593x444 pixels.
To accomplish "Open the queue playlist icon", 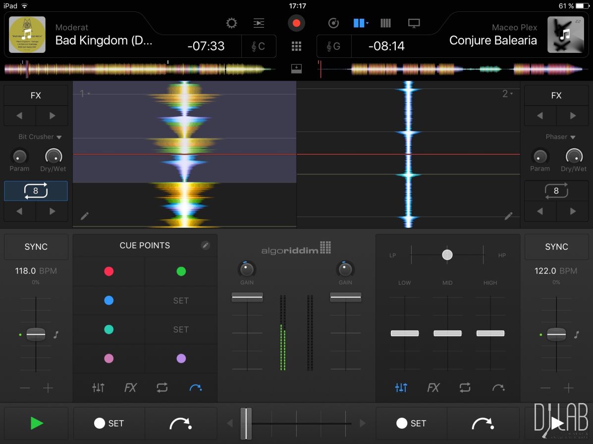I will pyautogui.click(x=259, y=23).
